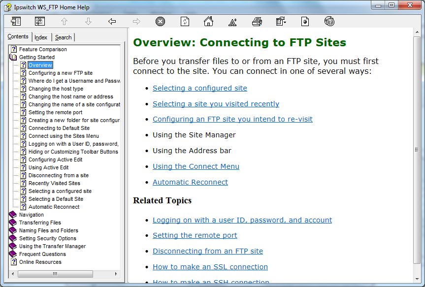Click the Locate topic in contents icon
Image resolution: width=425 pixels, height=287 pixels.
(40, 21)
